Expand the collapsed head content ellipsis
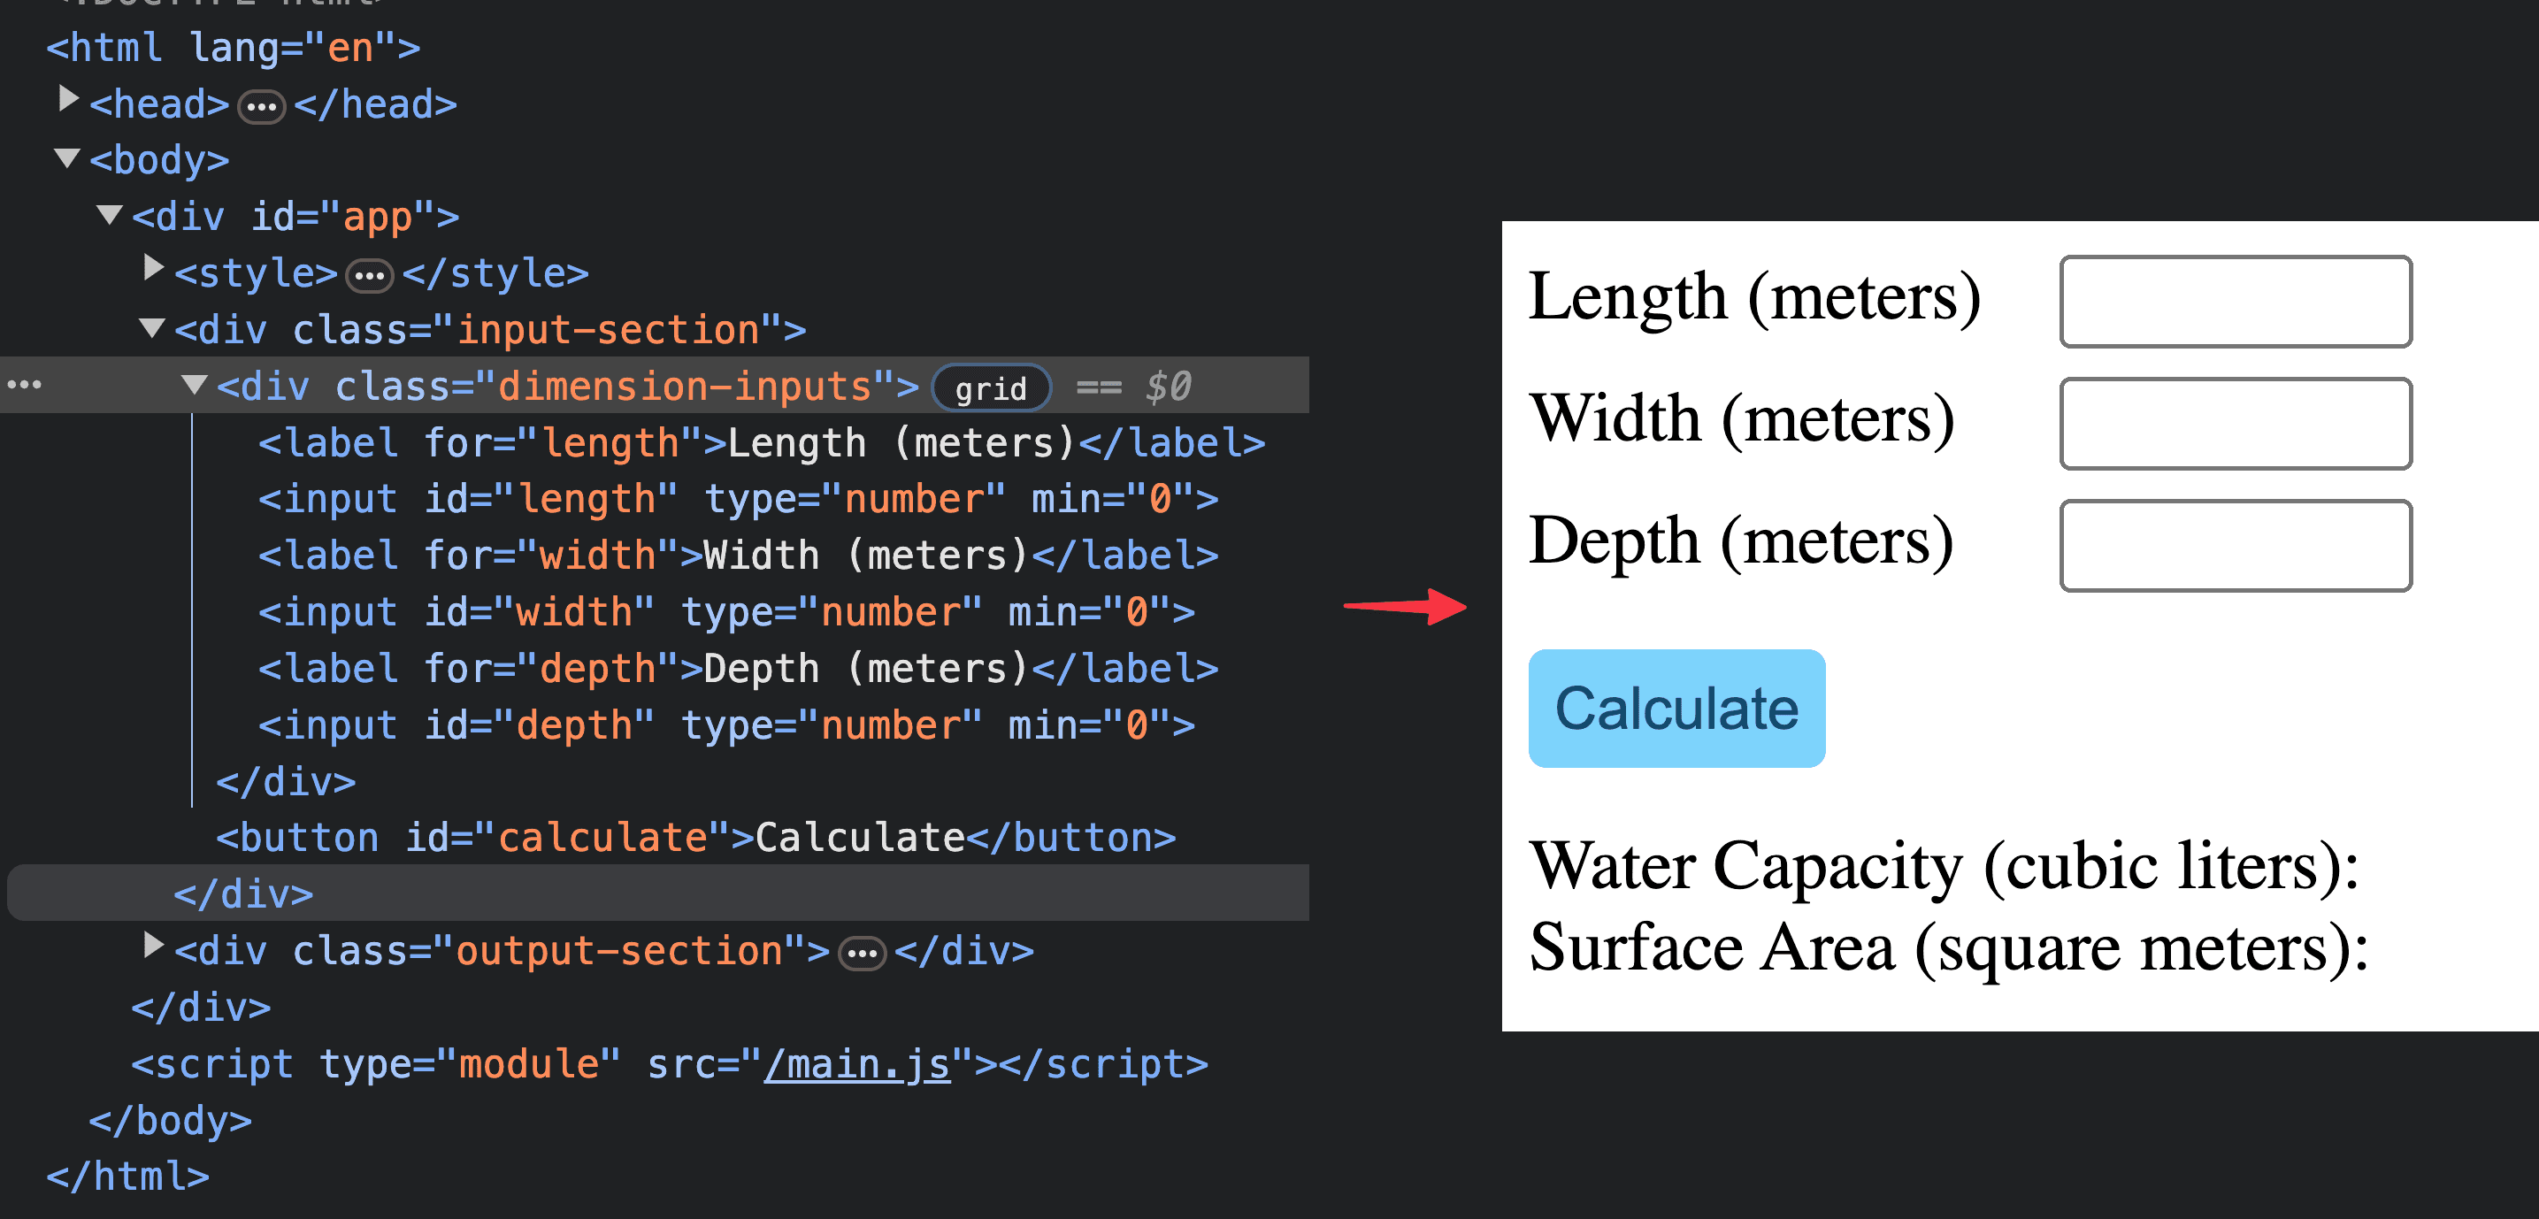This screenshot has width=2539, height=1219. pyautogui.click(x=259, y=105)
